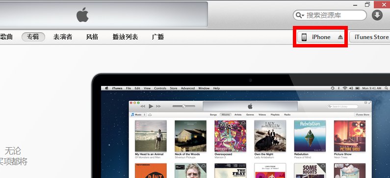Restore down the iTunes window
Viewport: 390px width, 178px height.
[x=367, y=4]
